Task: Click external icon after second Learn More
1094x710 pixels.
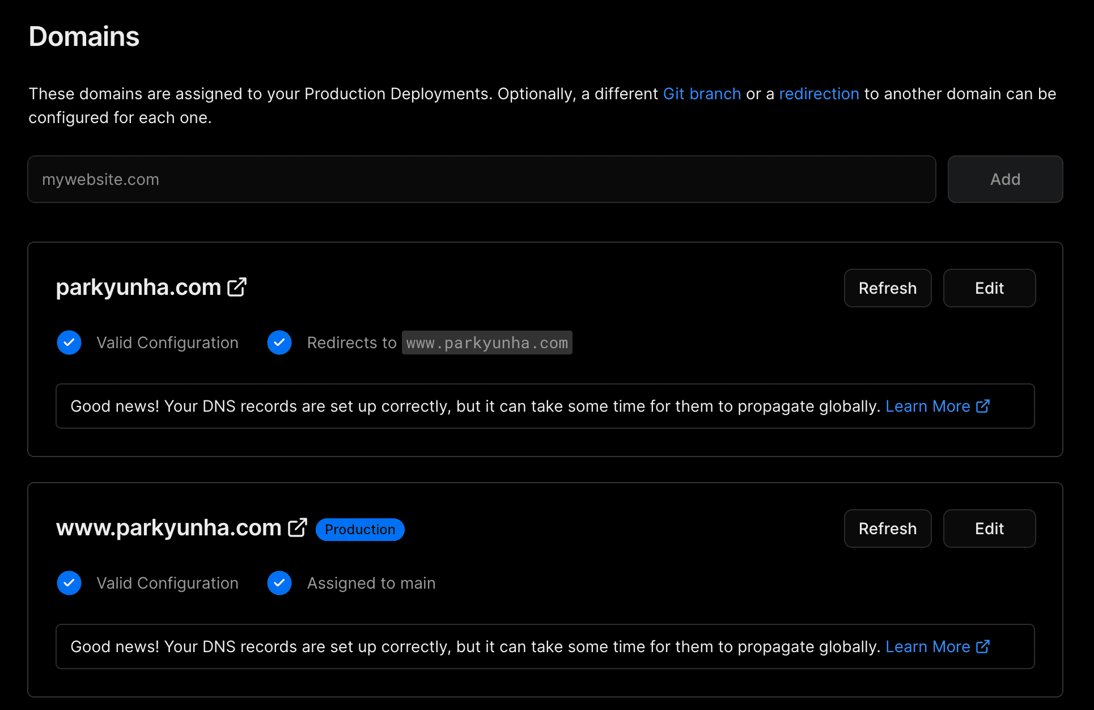Action: [983, 646]
